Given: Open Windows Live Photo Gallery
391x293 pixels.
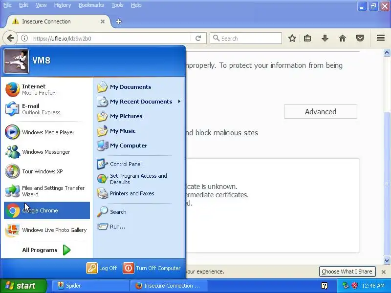Looking at the screenshot, I should pyautogui.click(x=47, y=230).
